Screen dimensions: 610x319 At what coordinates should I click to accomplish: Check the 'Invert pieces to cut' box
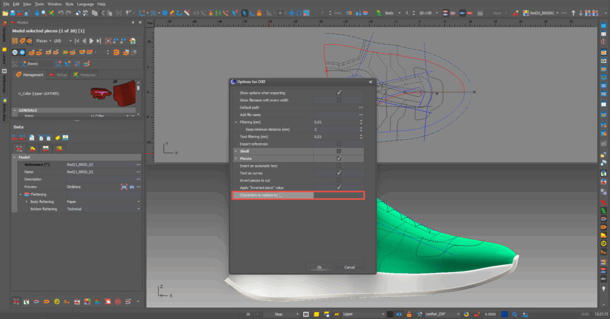pyautogui.click(x=338, y=180)
